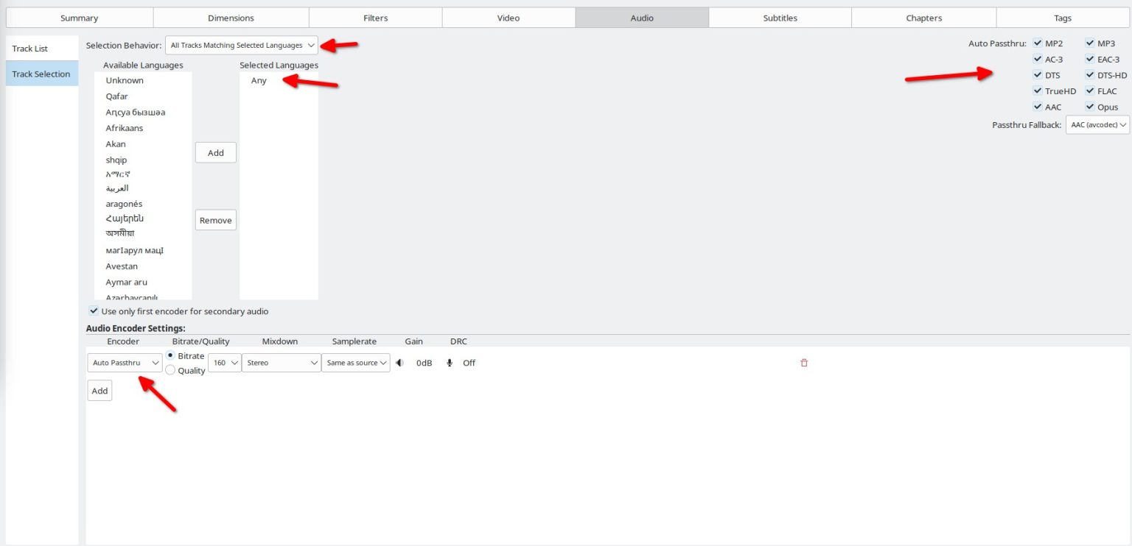Open the Track List side tab
This screenshot has width=1132, height=546.
pyautogui.click(x=42, y=49)
